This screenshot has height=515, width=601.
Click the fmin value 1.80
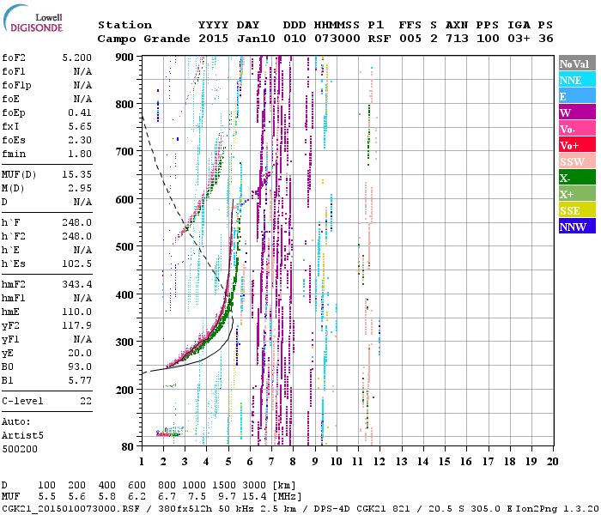point(80,154)
